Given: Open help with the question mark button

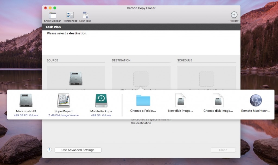Looking at the screenshot, I should pos(49,150).
